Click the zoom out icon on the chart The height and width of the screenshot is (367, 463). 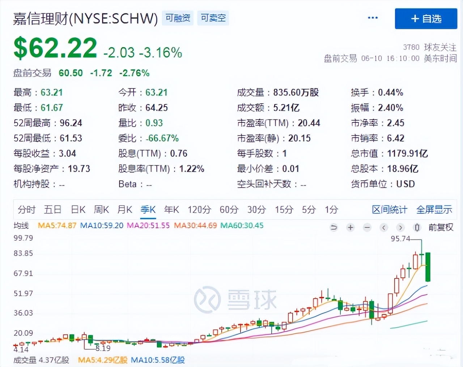pos(367,228)
